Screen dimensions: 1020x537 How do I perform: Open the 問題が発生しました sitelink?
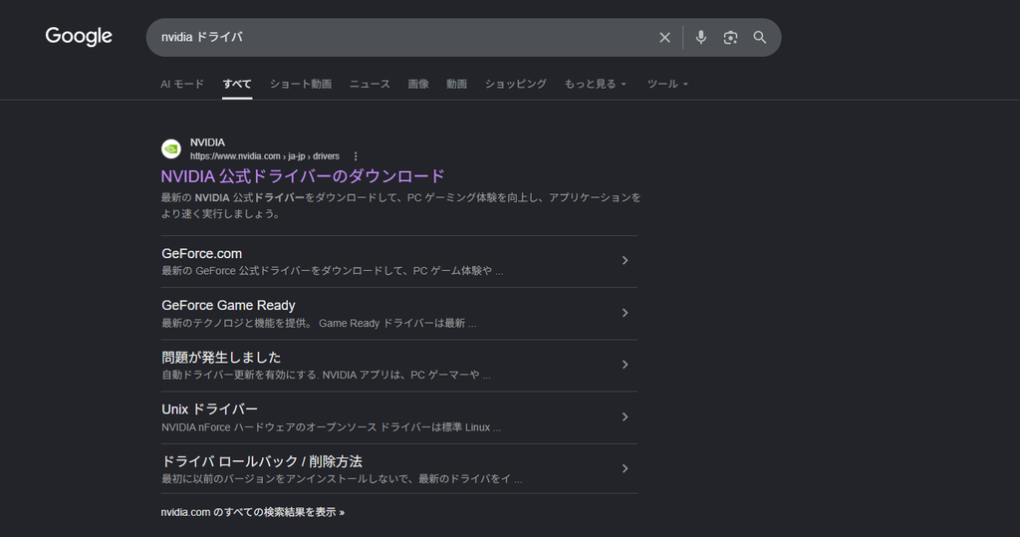pos(221,358)
